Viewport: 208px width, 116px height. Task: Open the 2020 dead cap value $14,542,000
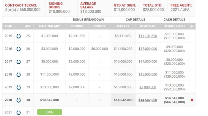point(148,100)
